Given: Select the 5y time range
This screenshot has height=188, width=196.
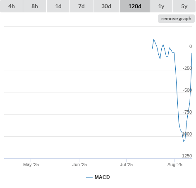Looking at the screenshot, I should (x=184, y=6).
